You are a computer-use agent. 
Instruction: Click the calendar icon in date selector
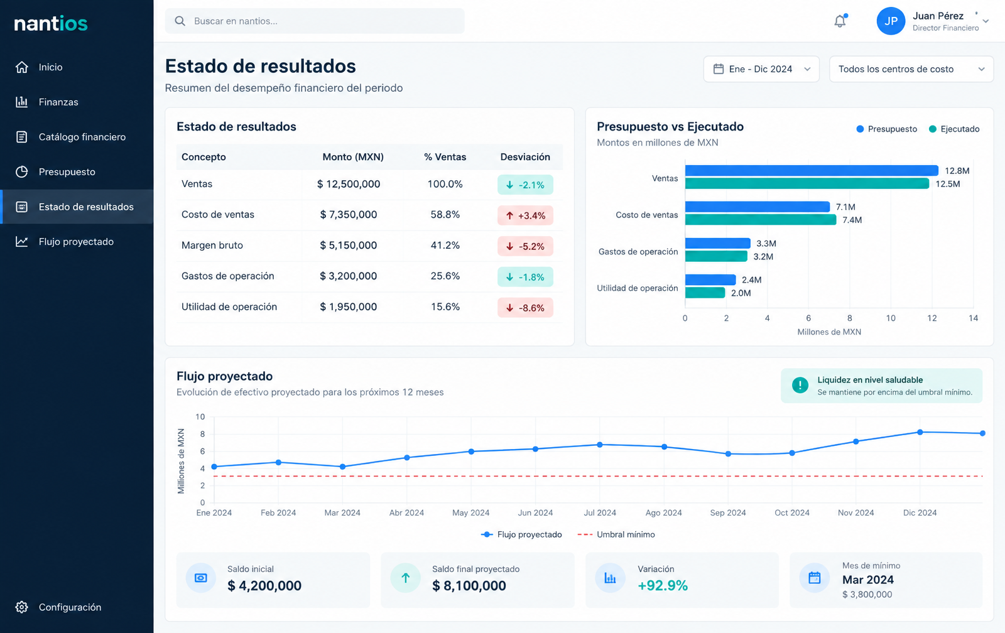[719, 69]
